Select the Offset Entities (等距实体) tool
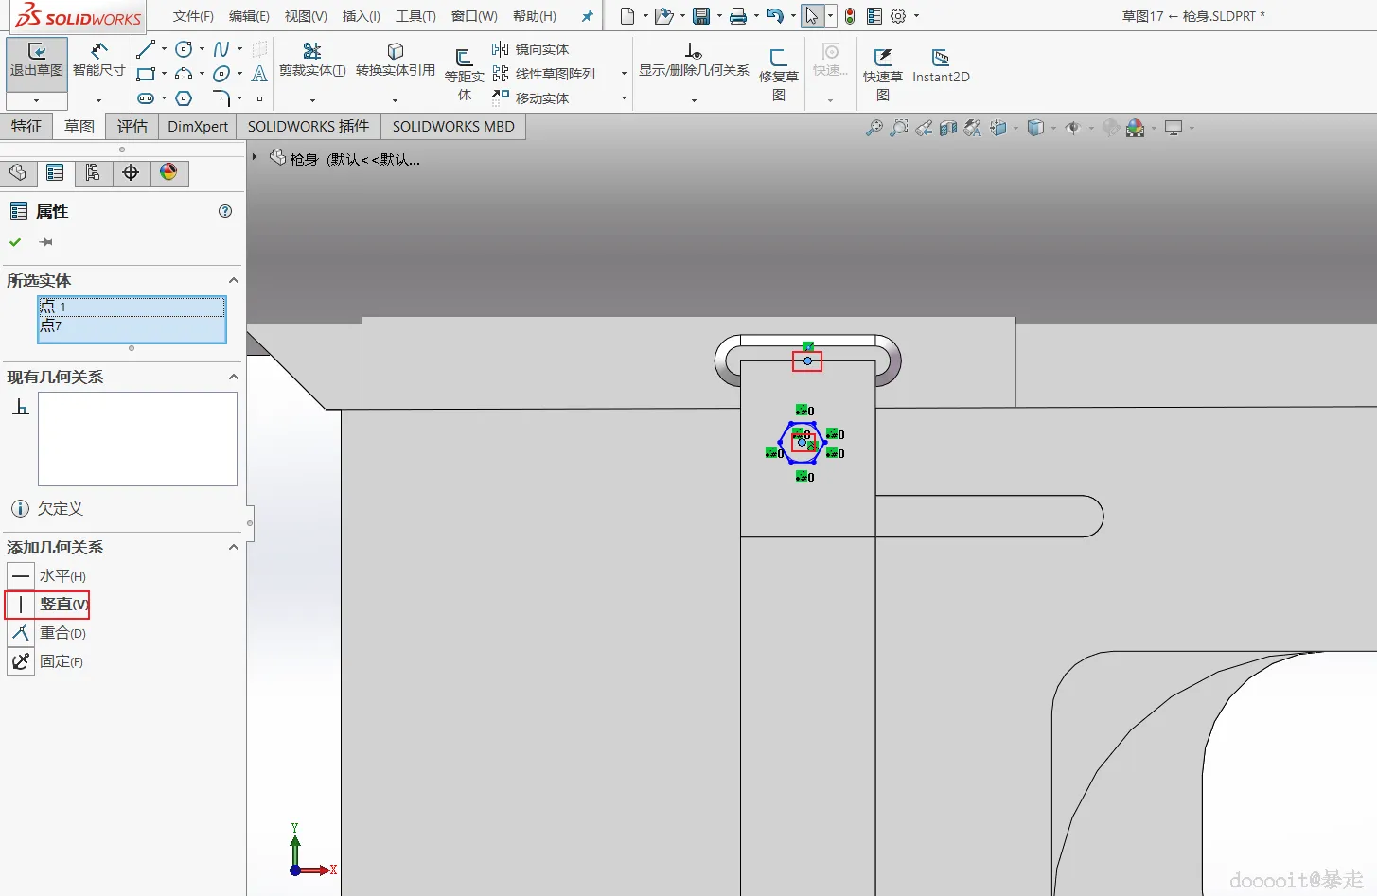Viewport: 1377px width, 896px height. 464,58
